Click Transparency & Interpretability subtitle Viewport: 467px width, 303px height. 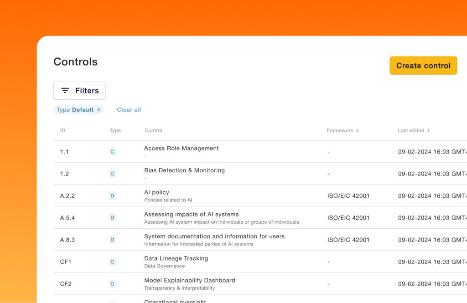coord(180,288)
